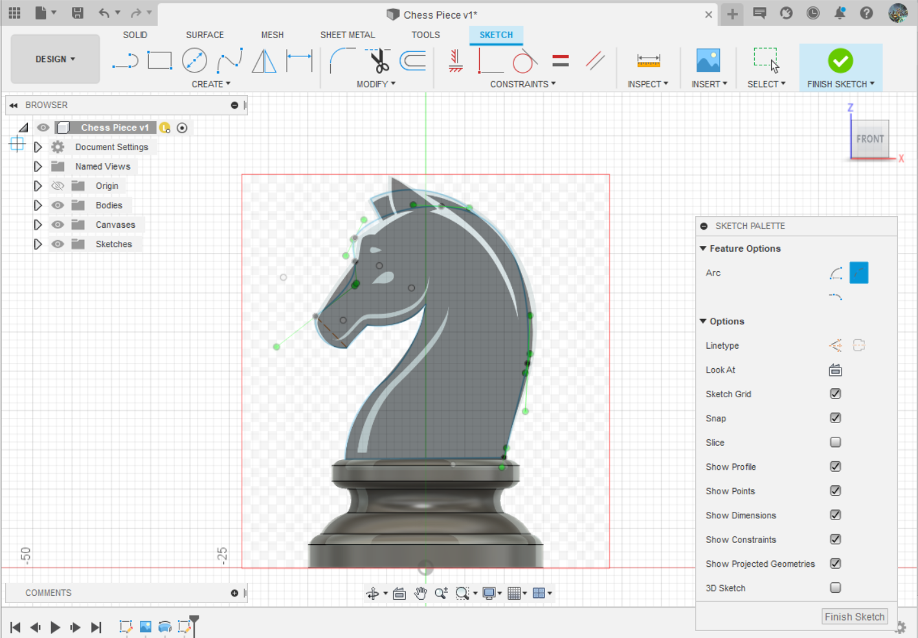Open the notifications bell
Image resolution: width=918 pixels, height=638 pixels.
point(840,13)
